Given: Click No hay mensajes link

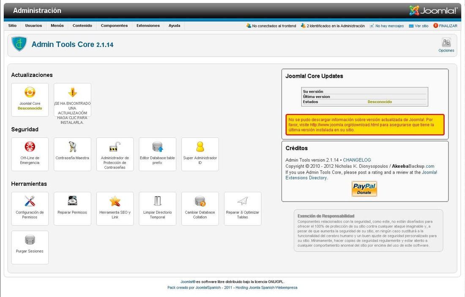Looking at the screenshot, I should [x=390, y=26].
